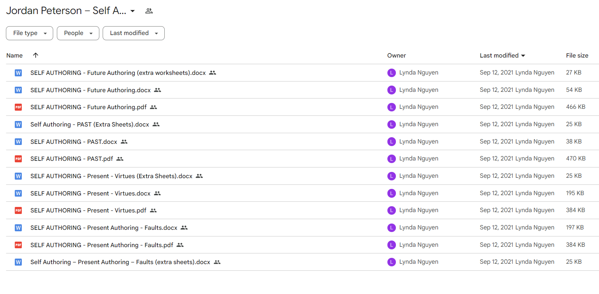Image resolution: width=599 pixels, height=294 pixels.
Task: Click the Word icon of Present Authoring - Faults.docx
Action: coord(18,228)
